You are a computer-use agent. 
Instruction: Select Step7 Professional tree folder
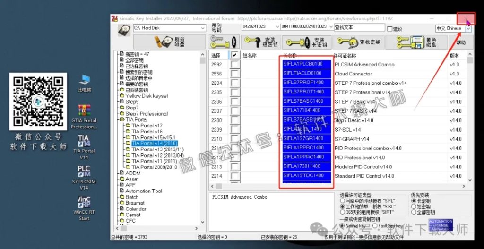(147, 114)
